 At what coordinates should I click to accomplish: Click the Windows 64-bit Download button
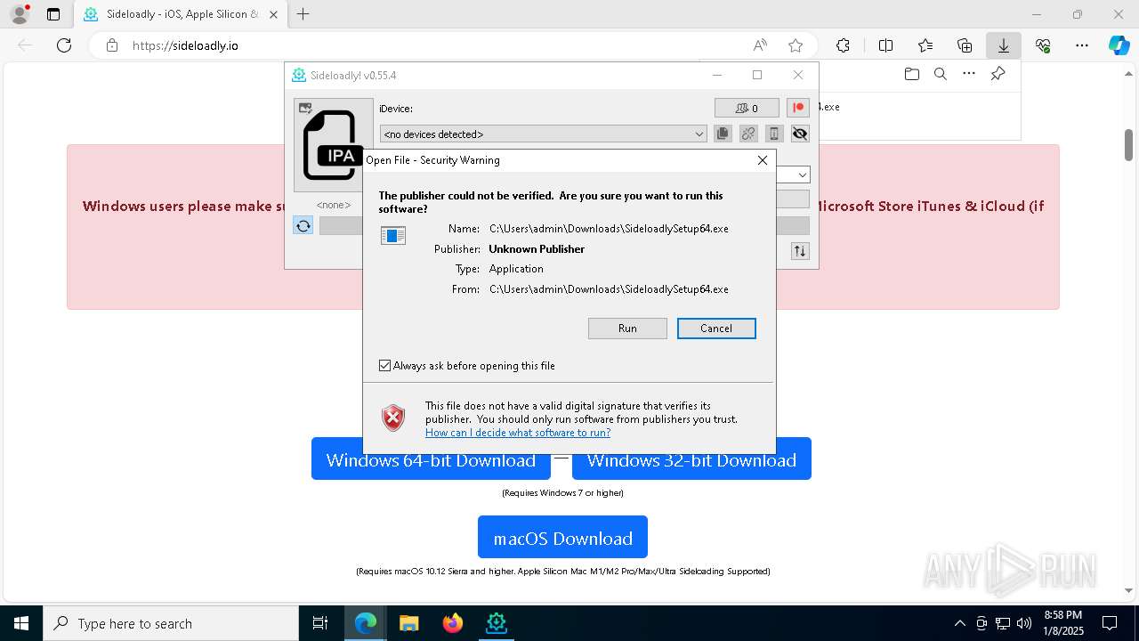point(431,459)
